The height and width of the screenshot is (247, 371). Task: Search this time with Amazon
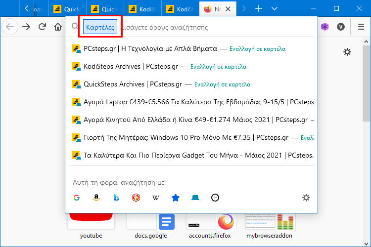click(96, 198)
